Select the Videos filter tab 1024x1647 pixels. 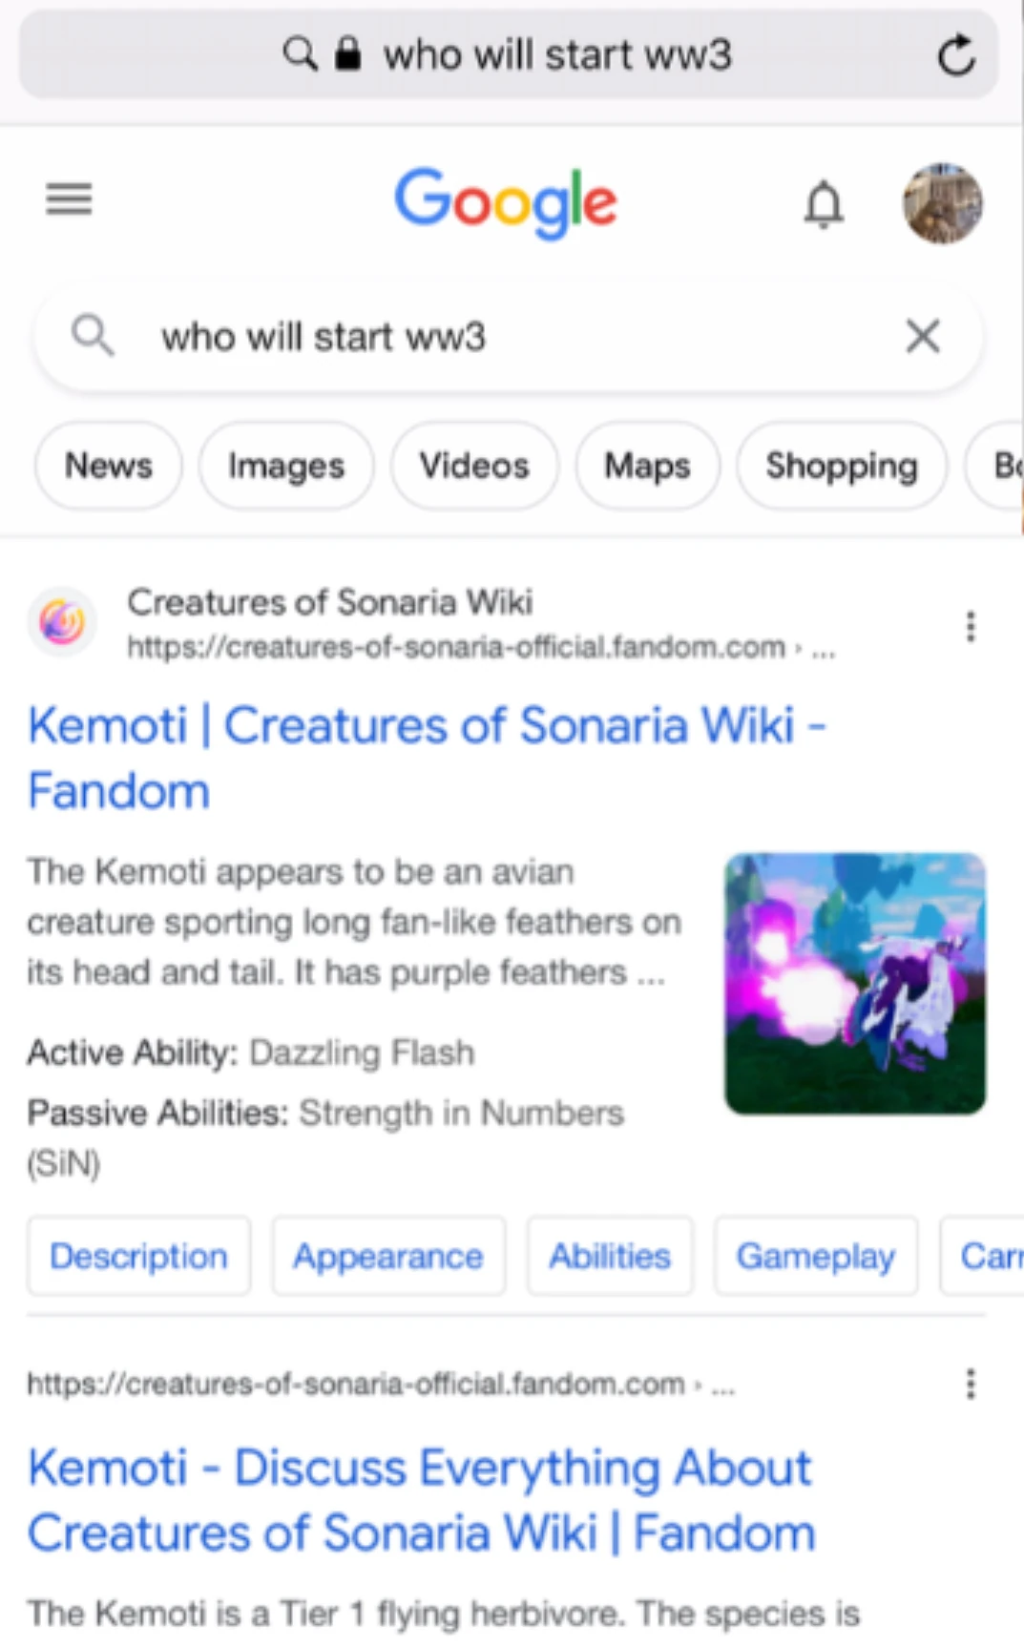474,466
